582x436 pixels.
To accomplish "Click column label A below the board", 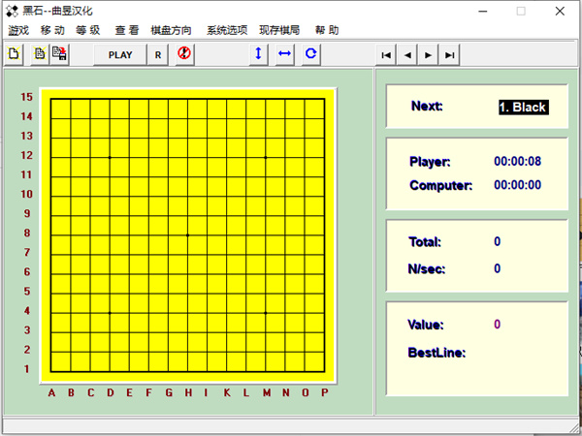I will pos(51,392).
